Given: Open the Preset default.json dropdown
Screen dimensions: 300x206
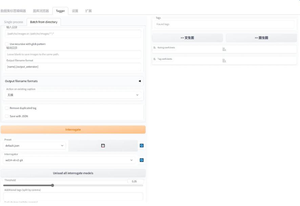Looking at the screenshot, I should 34,146.
